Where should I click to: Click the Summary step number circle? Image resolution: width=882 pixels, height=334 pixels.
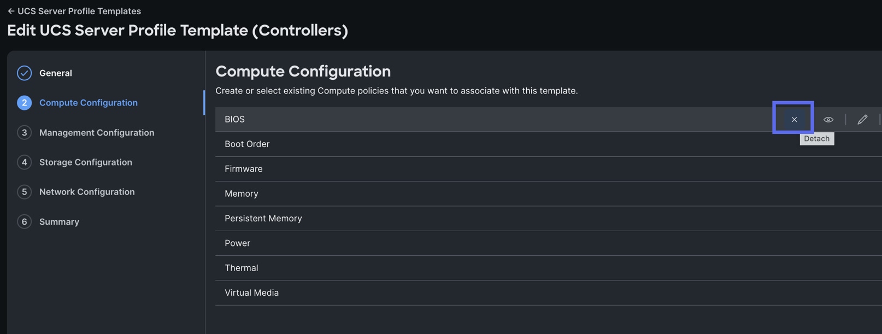pyautogui.click(x=24, y=221)
